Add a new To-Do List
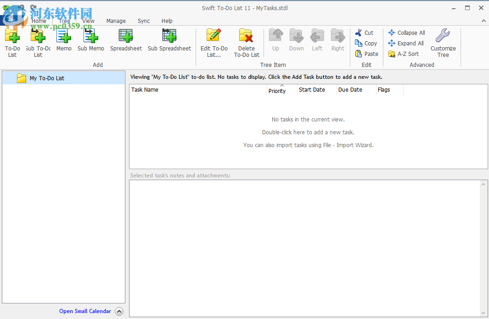This screenshot has width=489, height=319. click(x=12, y=43)
